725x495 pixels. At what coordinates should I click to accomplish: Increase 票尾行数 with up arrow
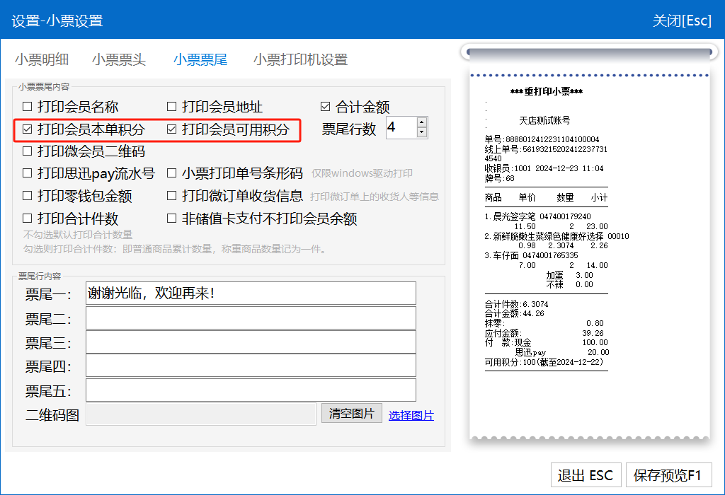(x=423, y=123)
